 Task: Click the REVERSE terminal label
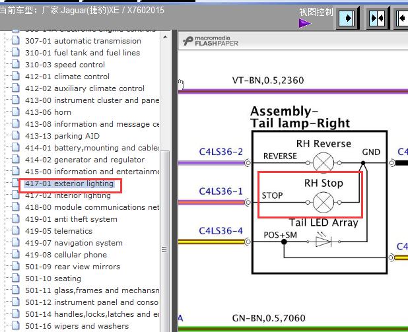click(280, 156)
